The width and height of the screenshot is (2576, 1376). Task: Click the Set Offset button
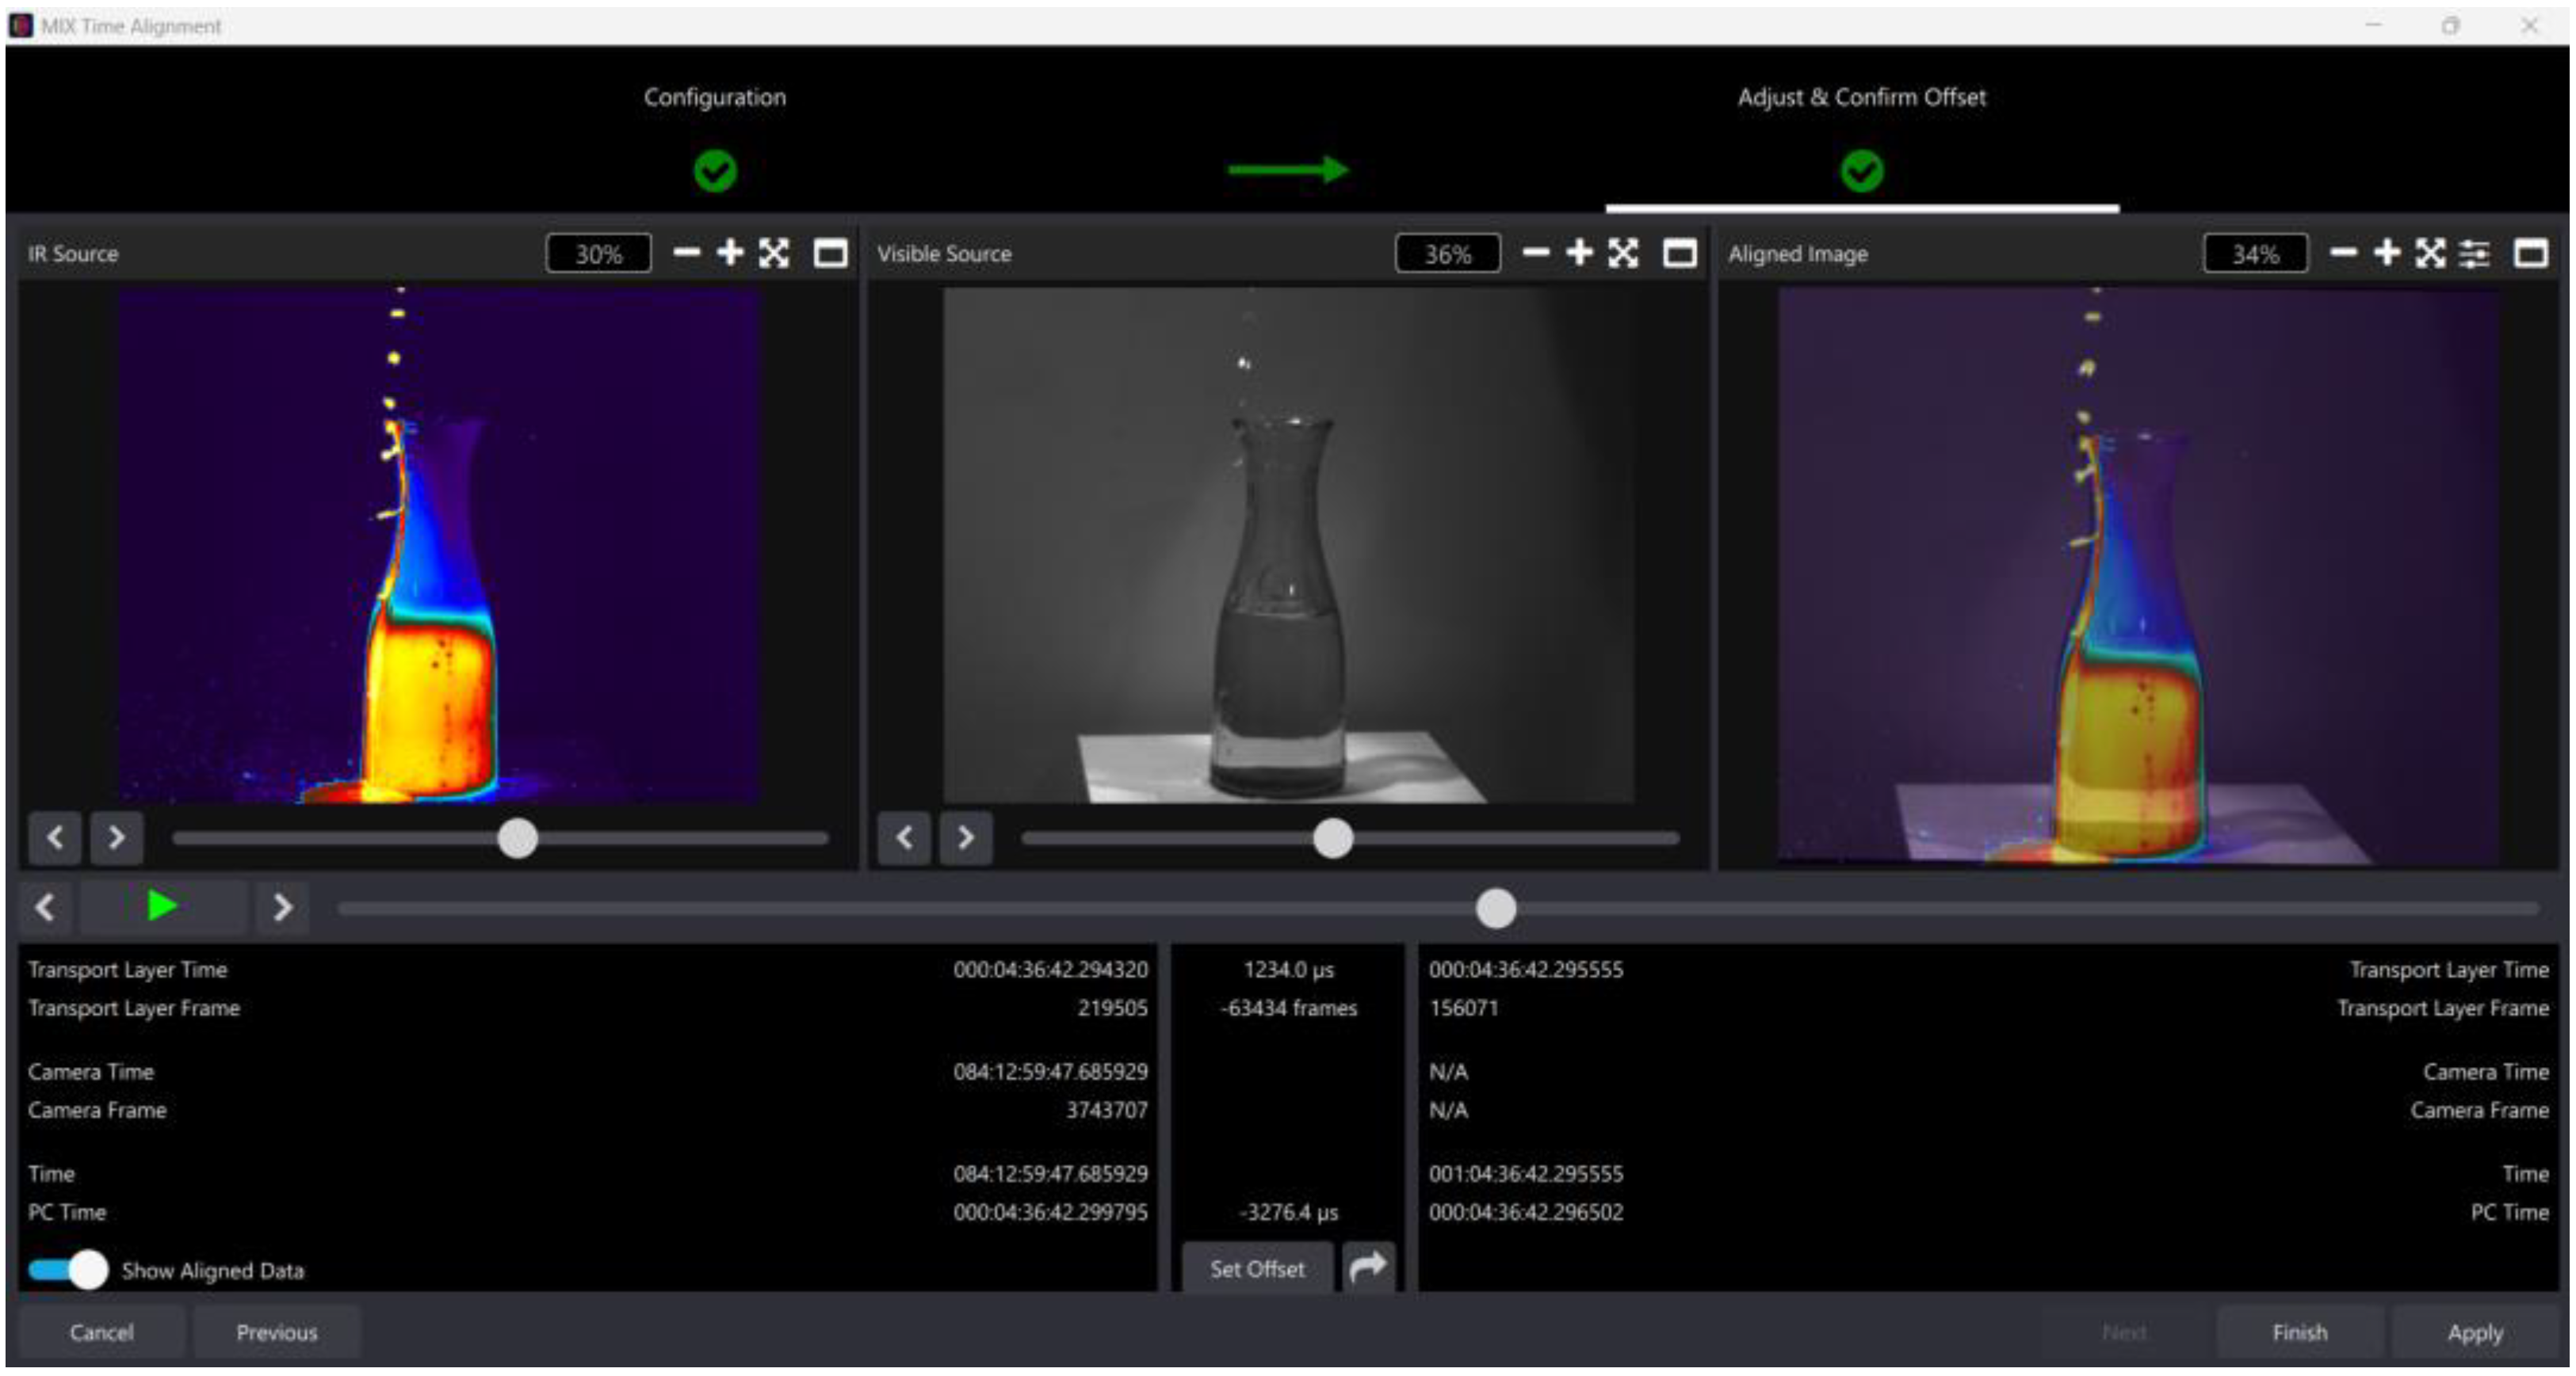coord(1257,1269)
